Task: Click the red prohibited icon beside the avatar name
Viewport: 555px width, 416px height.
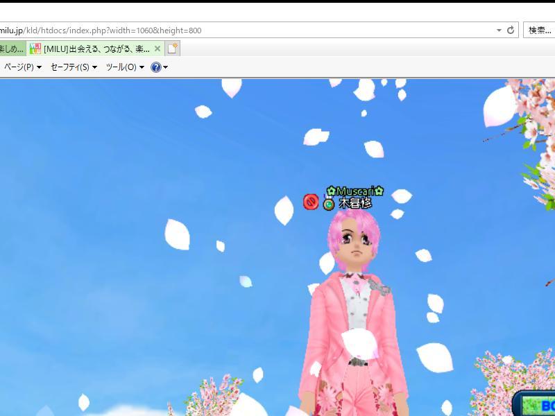Action: tap(310, 202)
